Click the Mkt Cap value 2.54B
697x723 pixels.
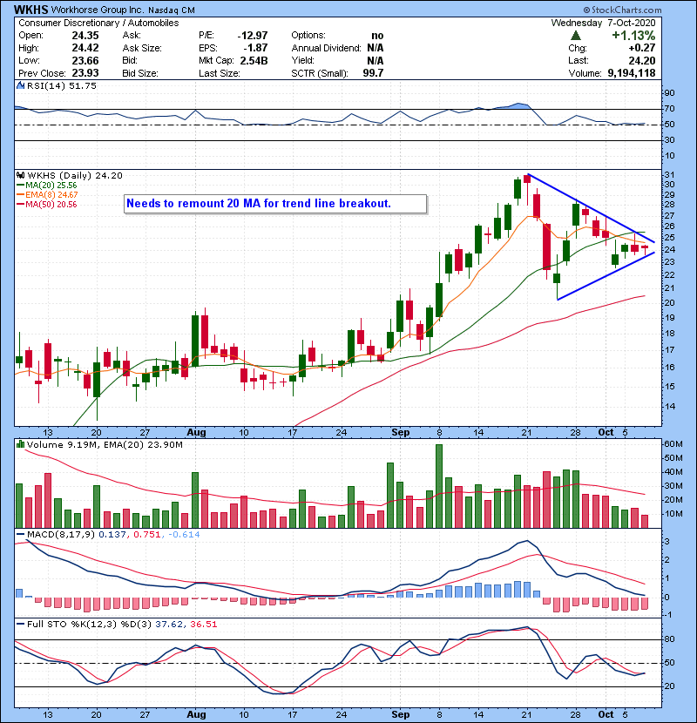pos(253,60)
